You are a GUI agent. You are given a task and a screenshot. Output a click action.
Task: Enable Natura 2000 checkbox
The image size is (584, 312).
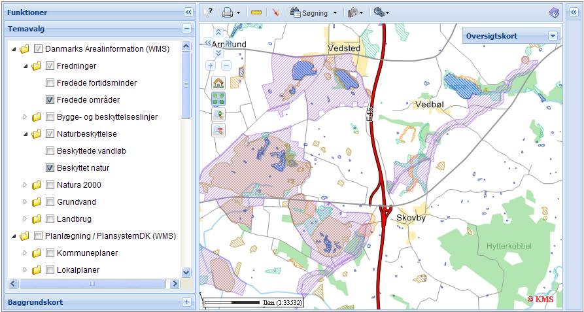(50, 184)
